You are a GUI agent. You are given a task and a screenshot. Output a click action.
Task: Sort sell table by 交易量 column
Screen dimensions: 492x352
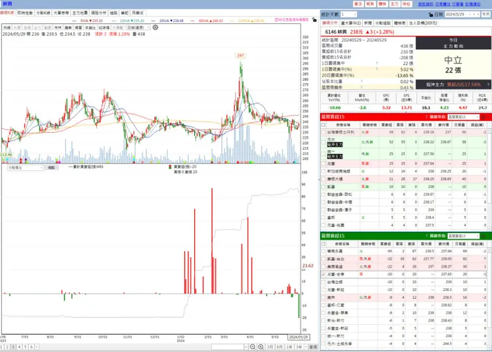tap(459, 244)
